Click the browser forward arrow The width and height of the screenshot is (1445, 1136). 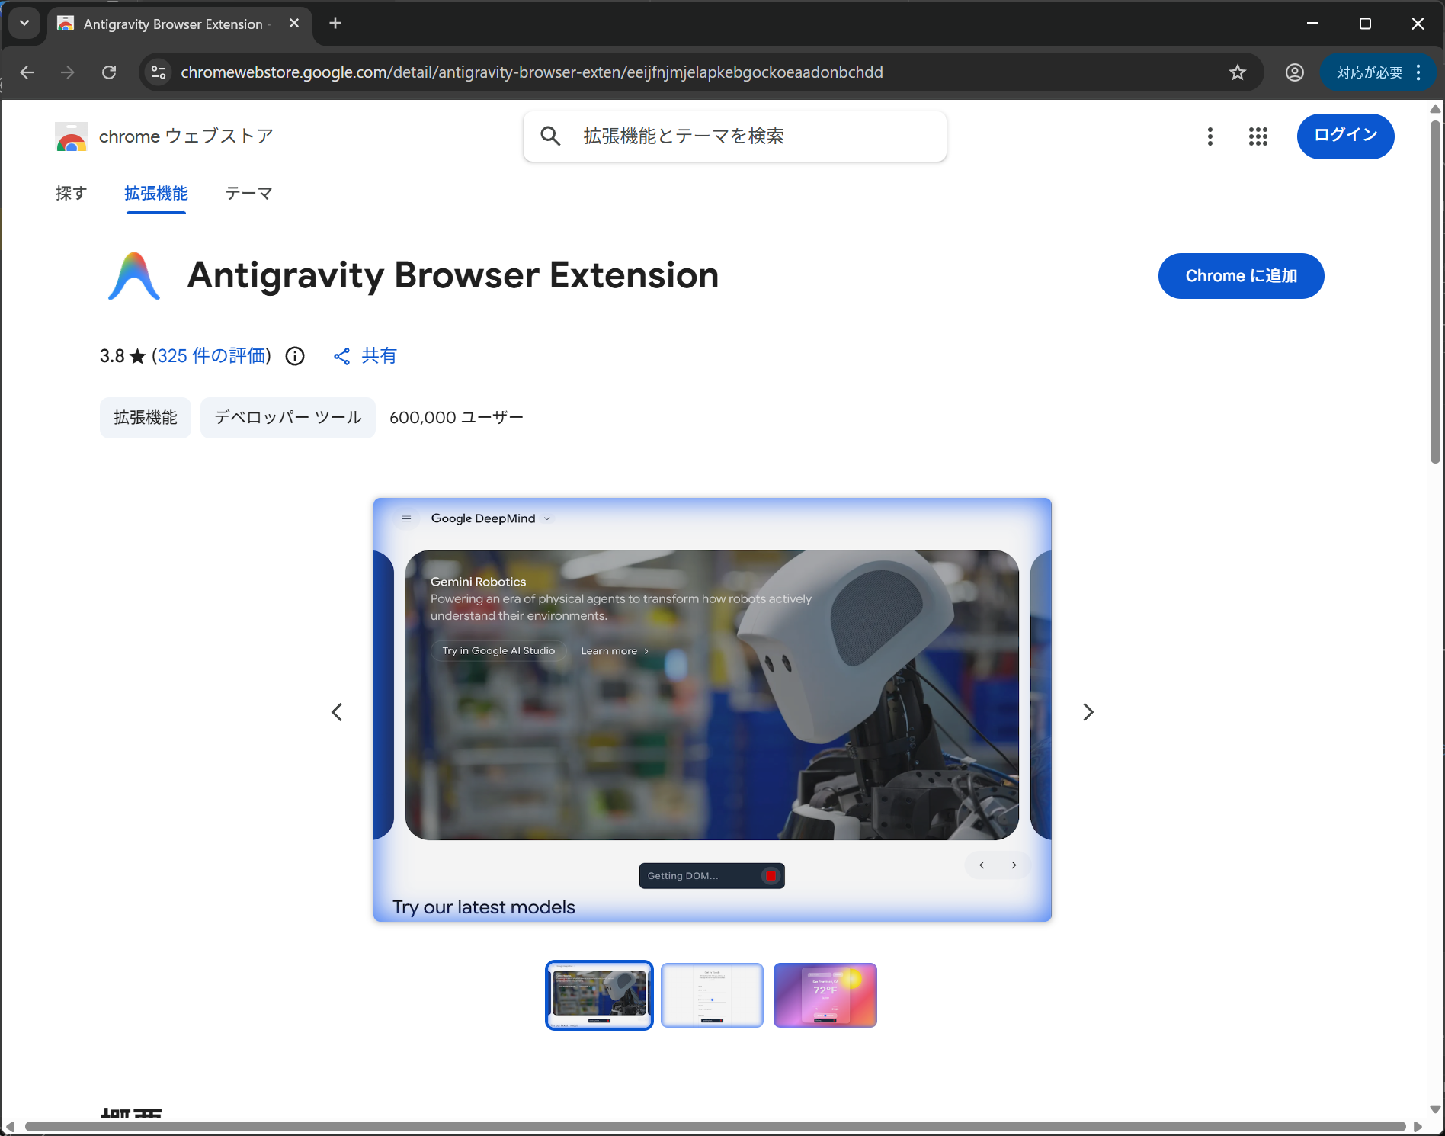[68, 72]
